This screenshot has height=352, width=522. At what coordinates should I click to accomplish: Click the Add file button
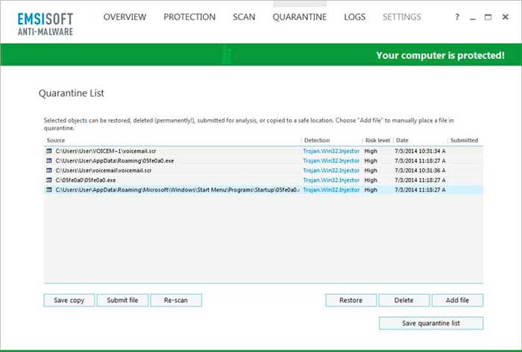(457, 301)
